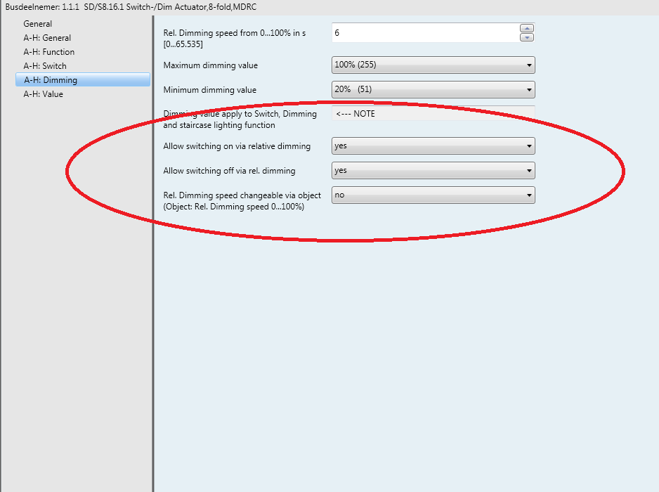Click the 'Minimum dimming value' label text
Viewport: 659px width, 492px height.
[209, 90]
